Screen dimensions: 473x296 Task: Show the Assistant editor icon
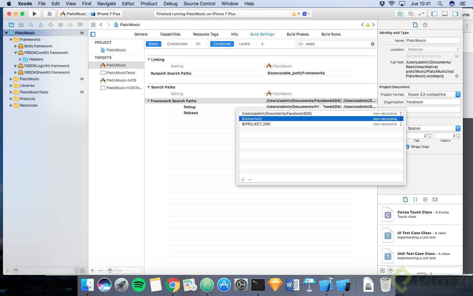[411, 14]
